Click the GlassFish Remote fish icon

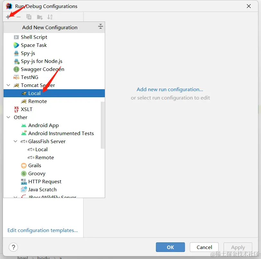[x=31, y=158]
